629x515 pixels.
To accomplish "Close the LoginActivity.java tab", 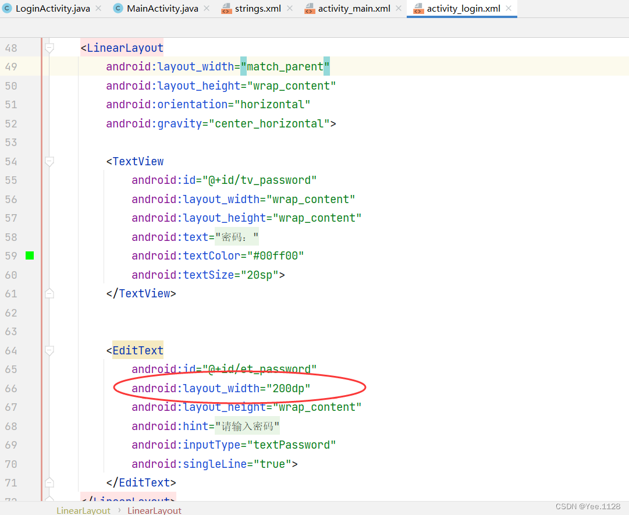I will point(98,8).
